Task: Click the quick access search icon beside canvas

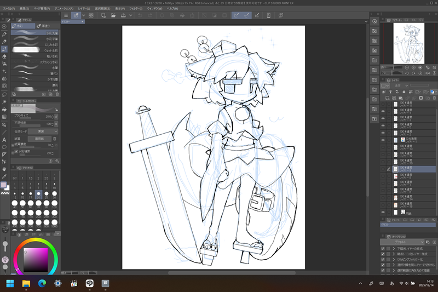Action: tap(374, 21)
